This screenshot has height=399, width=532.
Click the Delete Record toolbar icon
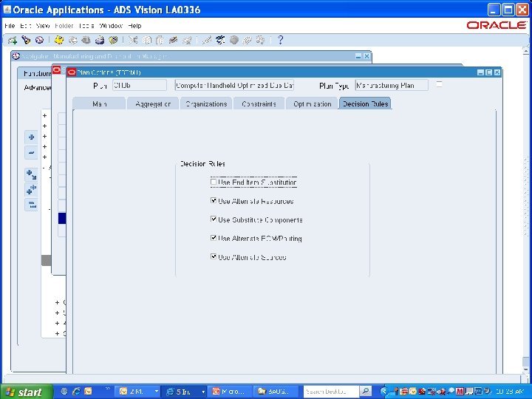pos(186,41)
